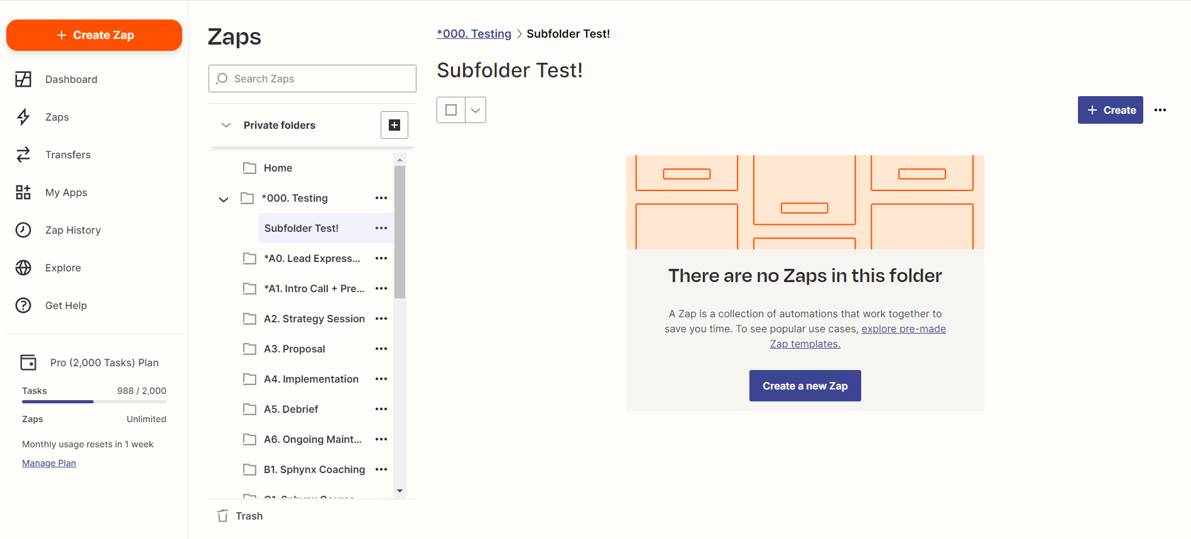1191x539 pixels.
Task: Open the A2. Strategy Session folder
Action: click(x=314, y=318)
